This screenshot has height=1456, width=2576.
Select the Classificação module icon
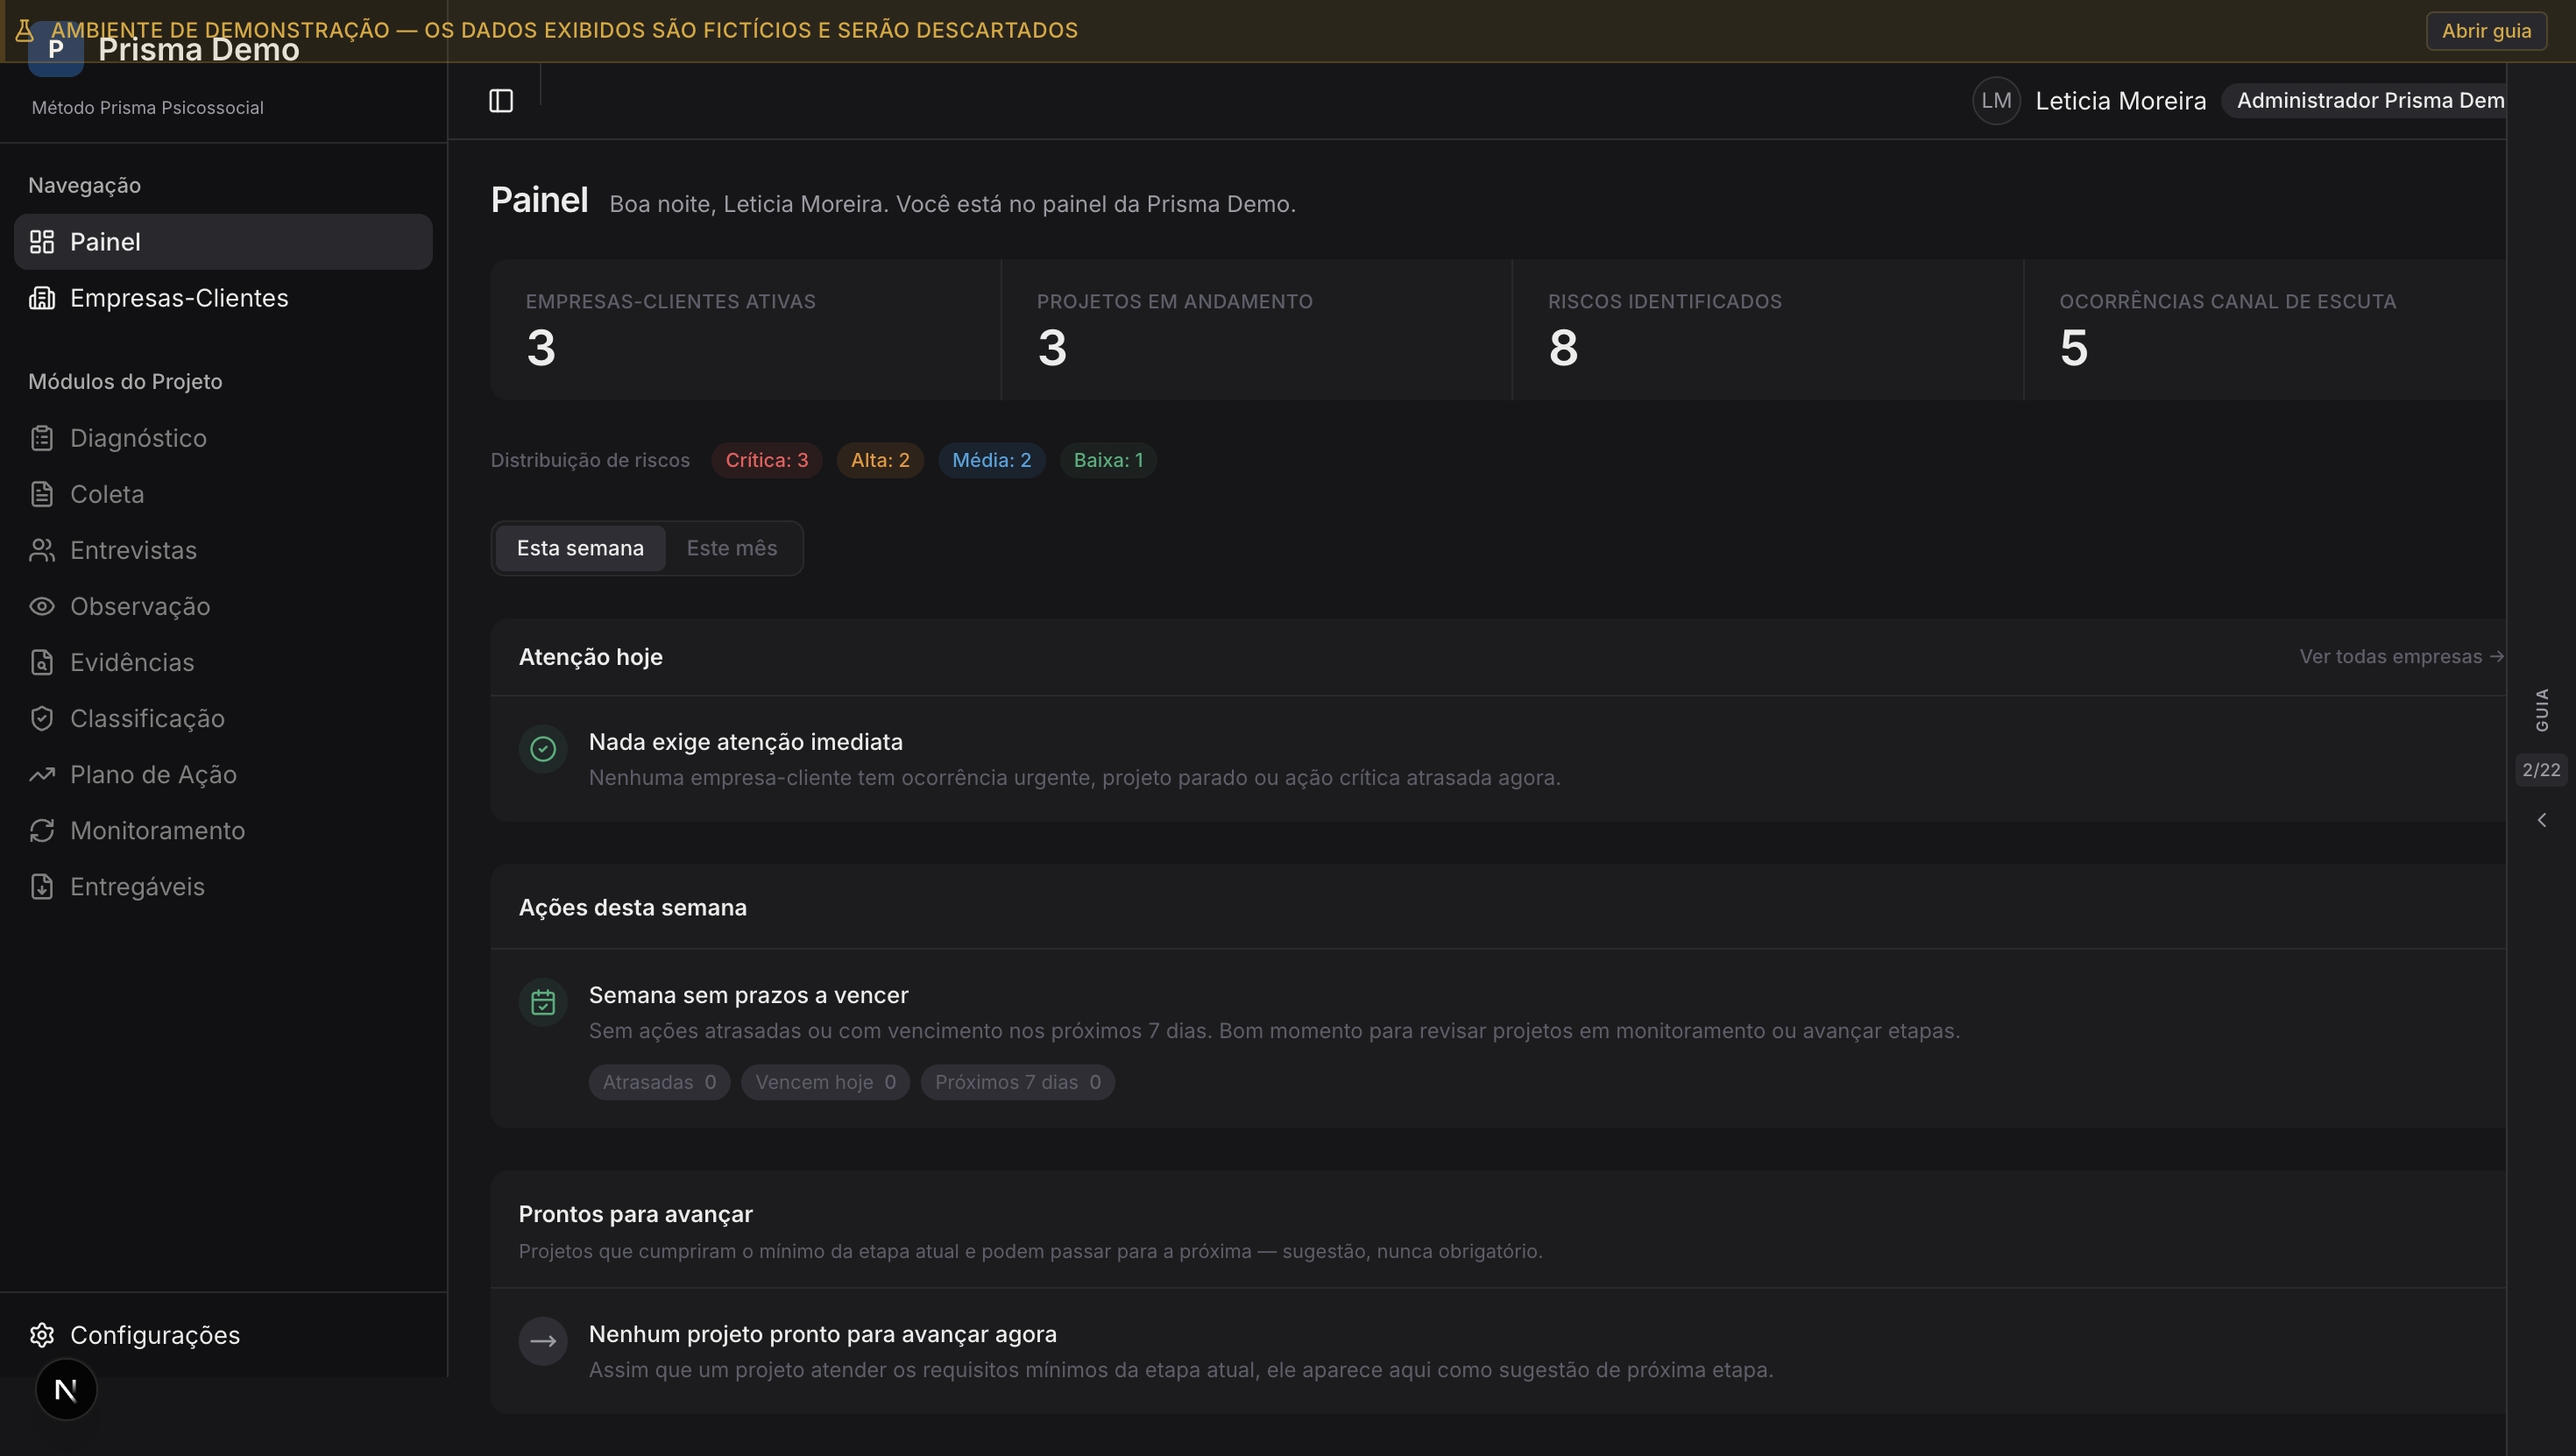click(x=41, y=718)
